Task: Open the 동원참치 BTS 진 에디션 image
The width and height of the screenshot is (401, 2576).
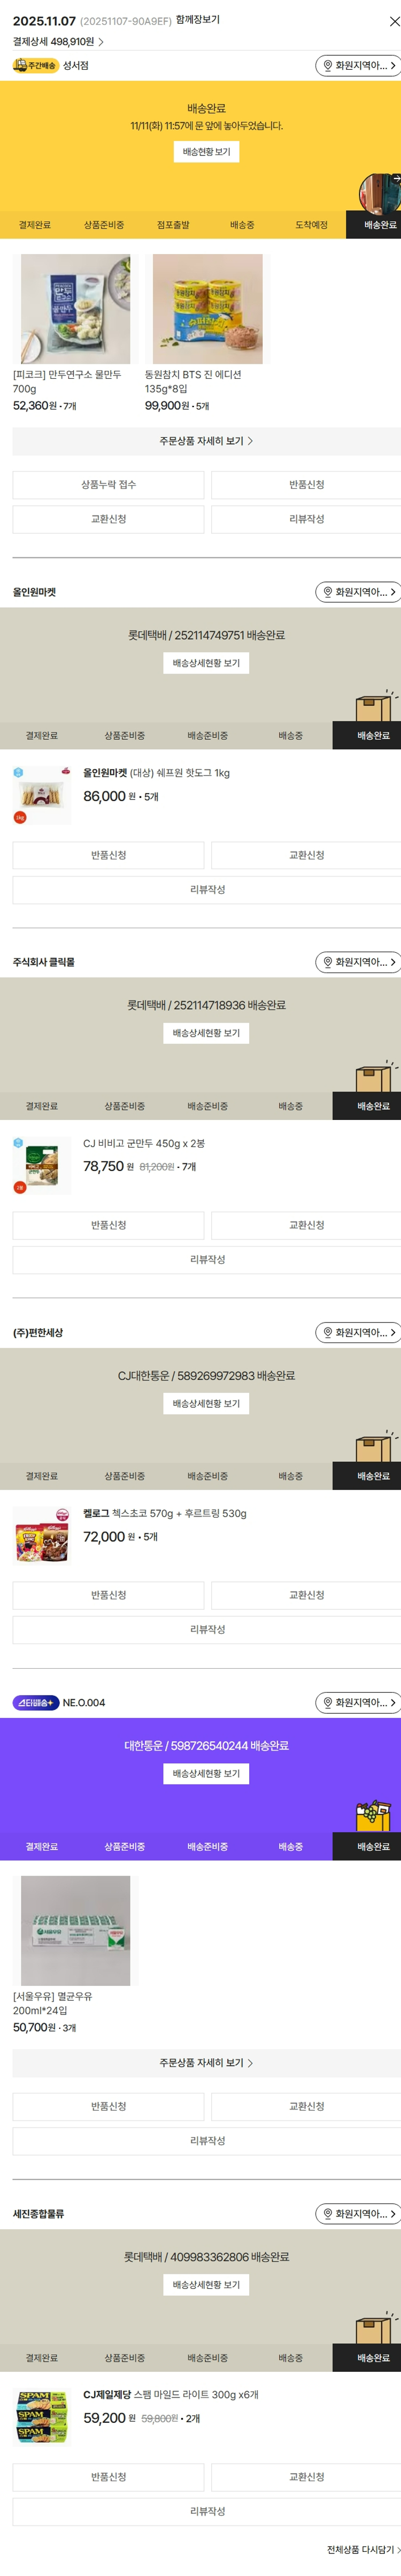Action: (x=207, y=309)
